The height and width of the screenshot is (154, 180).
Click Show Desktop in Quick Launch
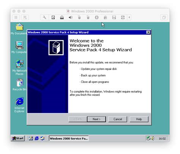pyautogui.click(x=31, y=138)
